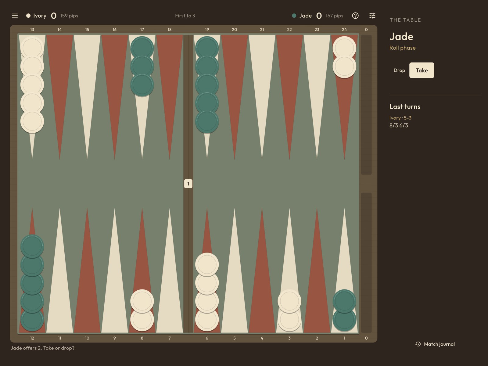Viewport: 488px width, 366px height.
Task: Click the 'Jade offers 2. Take or drop?' message
Action: (x=43, y=348)
